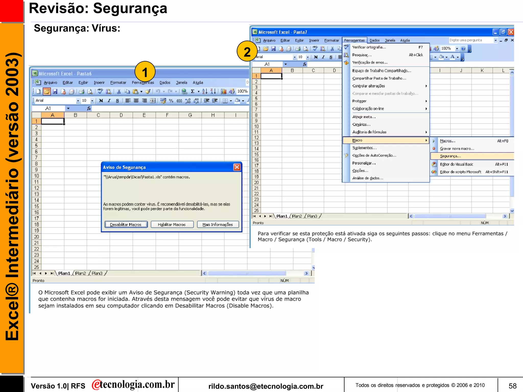Click Print icon in Pasta6 toolbar
Image resolution: width=523 pixels, height=392 pixels.
tap(82, 91)
